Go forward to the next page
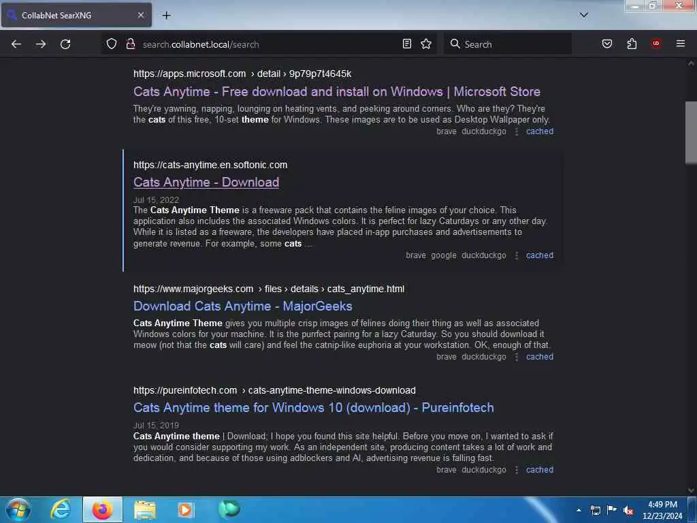The width and height of the screenshot is (697, 523). (x=41, y=44)
